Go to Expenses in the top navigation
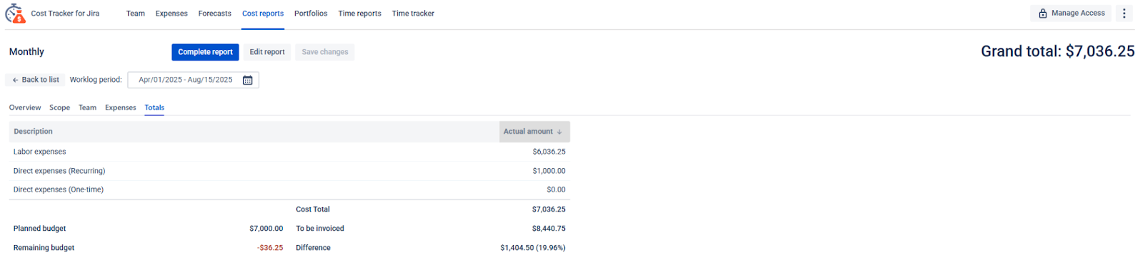 [171, 14]
